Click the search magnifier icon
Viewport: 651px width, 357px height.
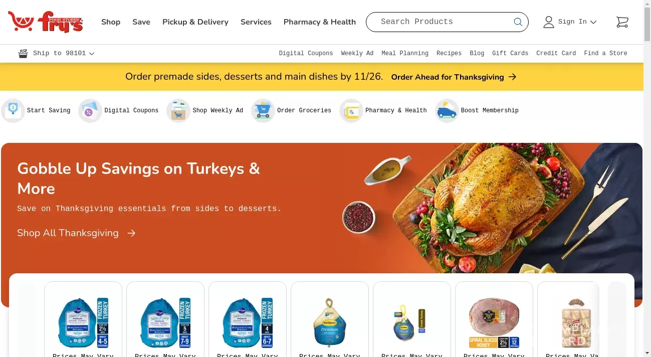[518, 22]
